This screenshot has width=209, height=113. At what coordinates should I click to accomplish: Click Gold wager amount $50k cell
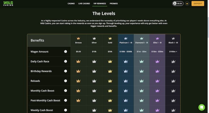coord(110,52)
